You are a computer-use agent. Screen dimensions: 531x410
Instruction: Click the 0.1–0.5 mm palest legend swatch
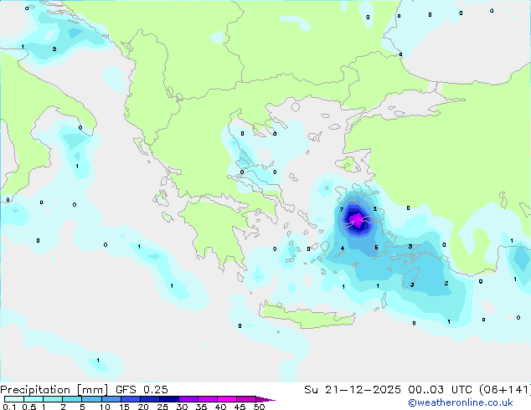[14, 399]
